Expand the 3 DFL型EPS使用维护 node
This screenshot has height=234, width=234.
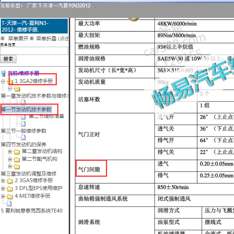click(x=3, y=188)
